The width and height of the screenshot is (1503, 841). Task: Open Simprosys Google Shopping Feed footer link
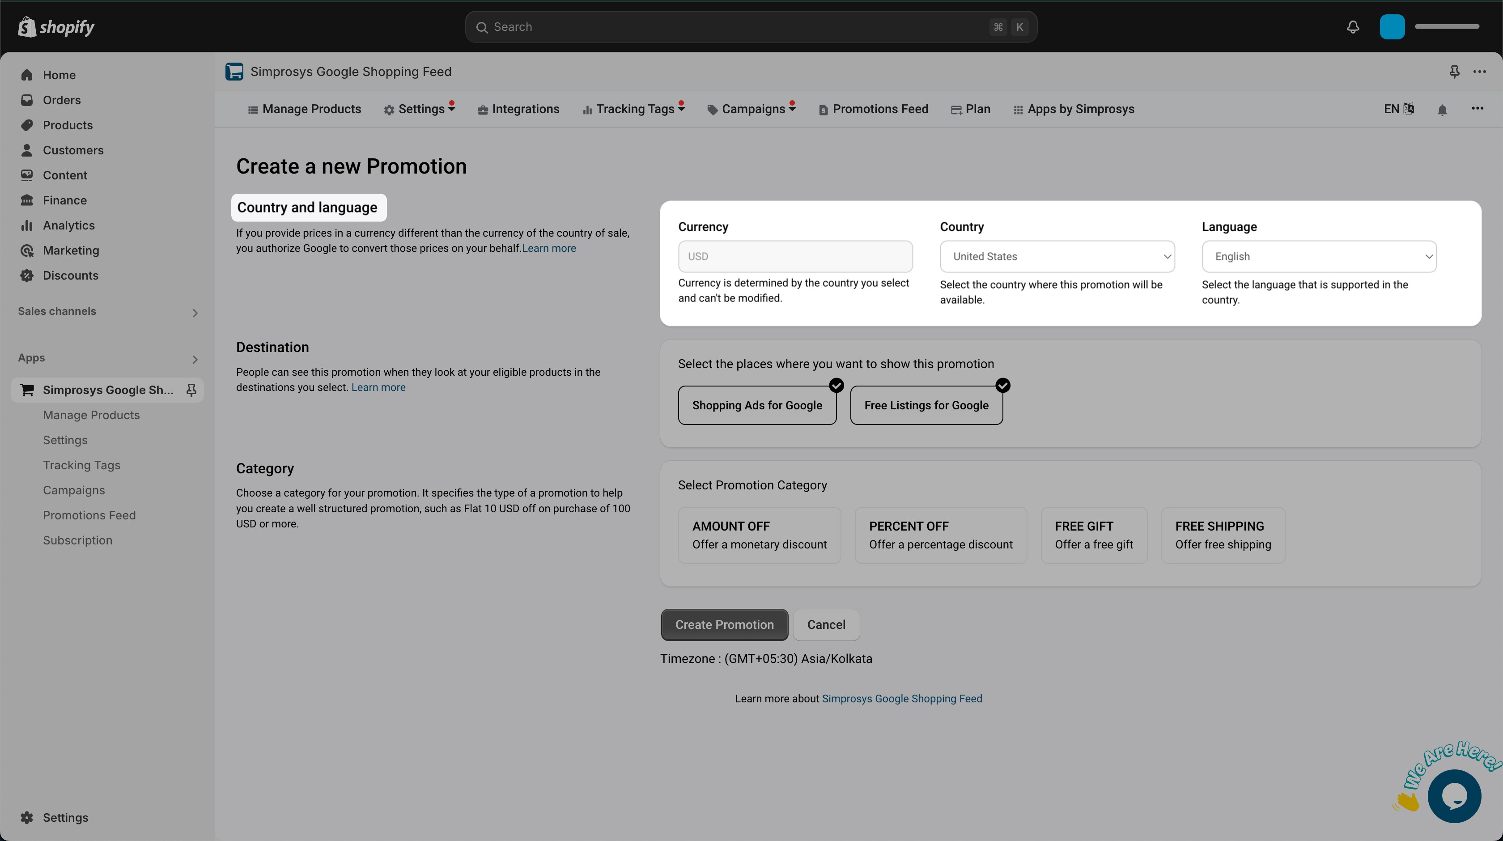coord(902,699)
